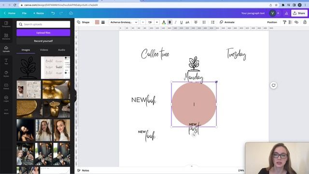Open the Styles sidebar panel
Viewport: 309px width, 174px height.
pos(6,74)
